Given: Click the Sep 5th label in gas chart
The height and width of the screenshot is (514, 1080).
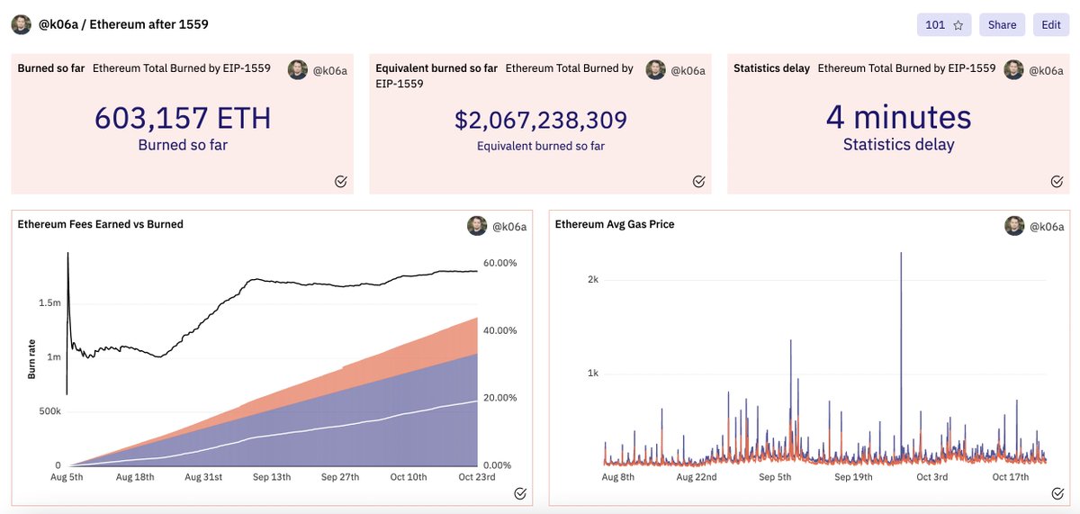Looking at the screenshot, I should point(774,477).
